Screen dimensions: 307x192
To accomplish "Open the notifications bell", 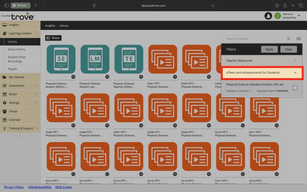I will 268,16.
